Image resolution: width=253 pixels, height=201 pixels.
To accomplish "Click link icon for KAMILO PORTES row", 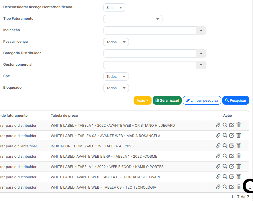I will coord(218,166).
